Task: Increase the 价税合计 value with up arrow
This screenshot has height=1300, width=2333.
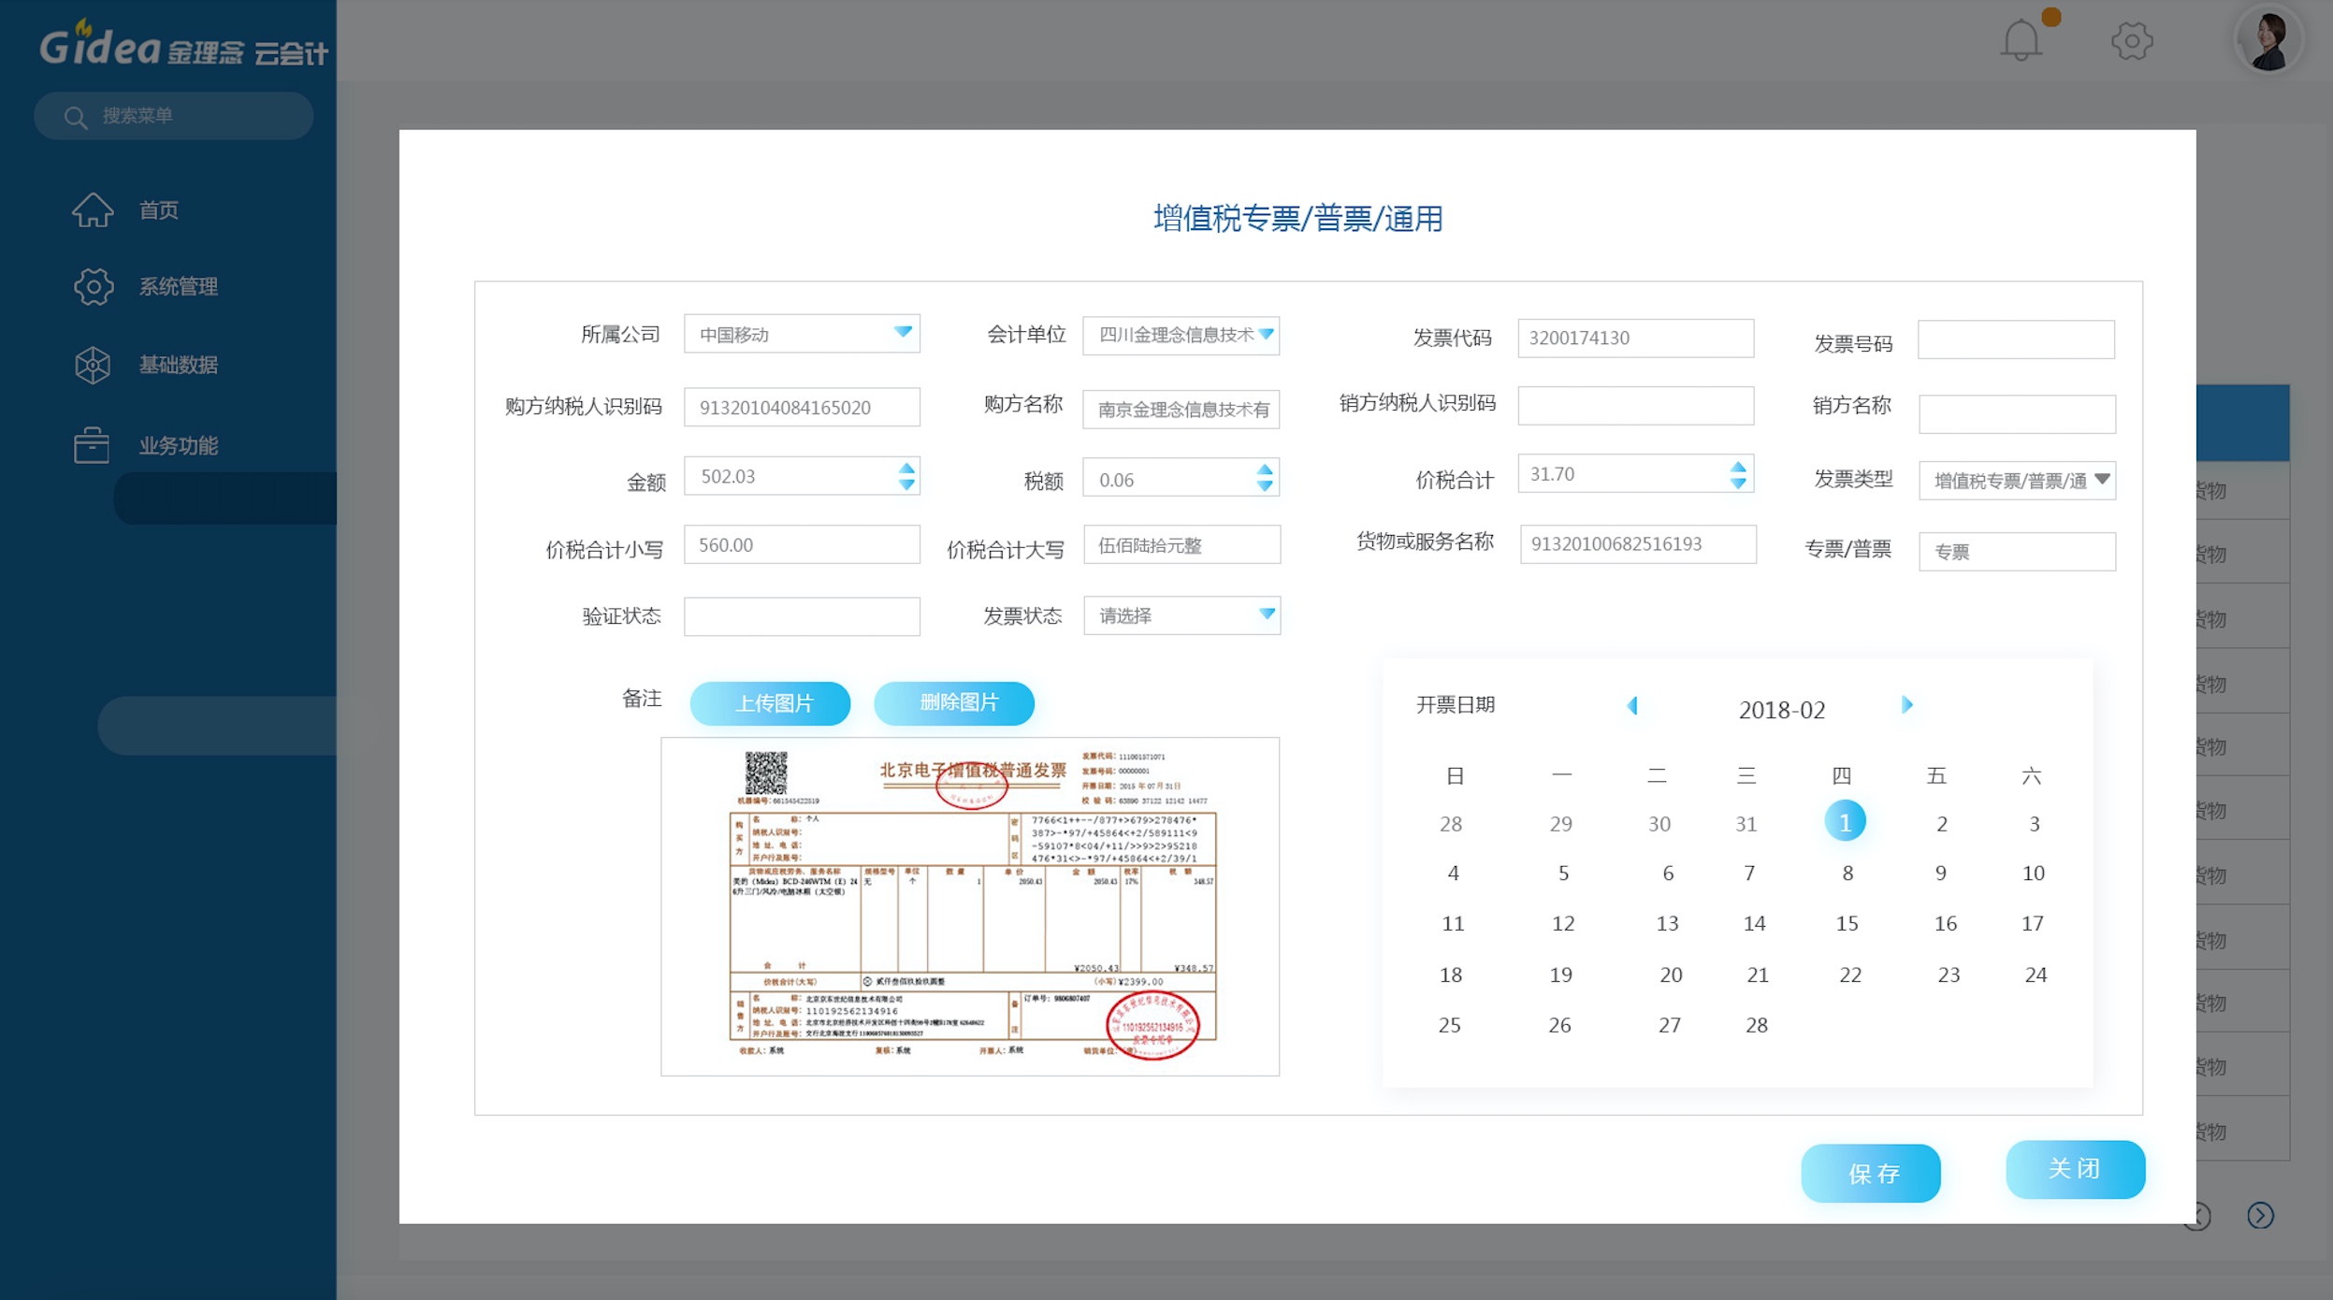Action: coord(1737,466)
